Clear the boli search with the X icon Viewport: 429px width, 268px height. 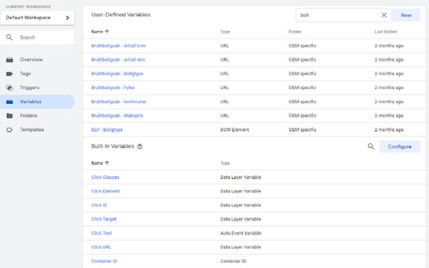[384, 15]
